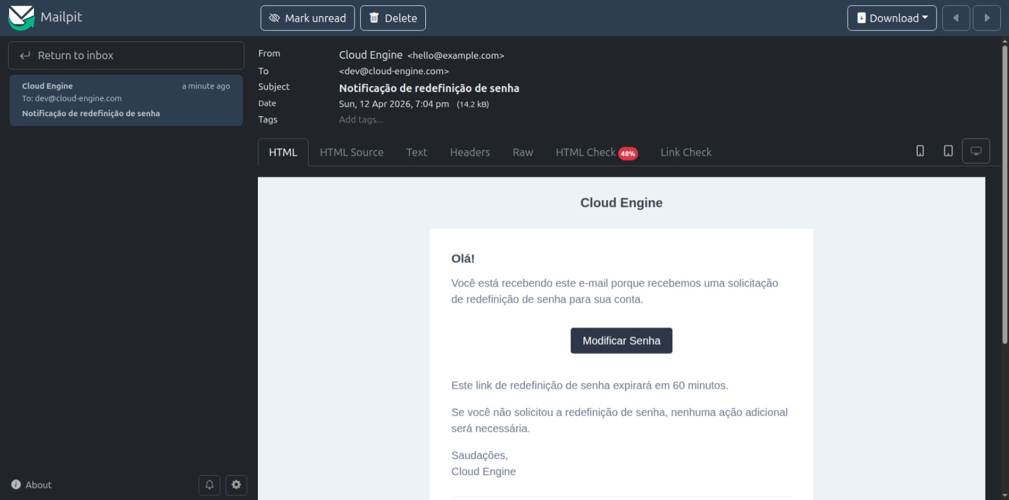This screenshot has height=500, width=1009.
Task: Switch to the HTML tab
Action: pyautogui.click(x=283, y=152)
